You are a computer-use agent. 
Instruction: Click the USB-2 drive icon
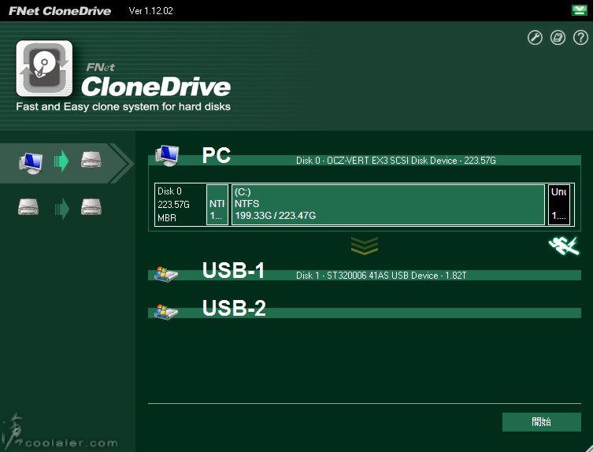[166, 312]
